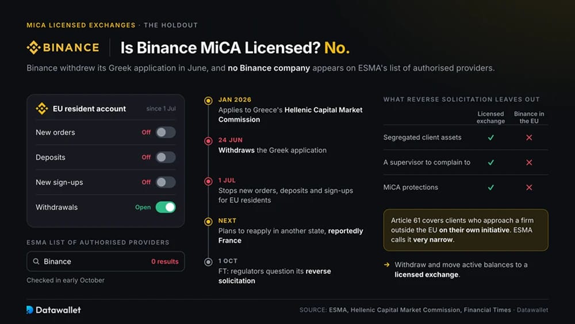Click the Article 61 callout box

466,230
